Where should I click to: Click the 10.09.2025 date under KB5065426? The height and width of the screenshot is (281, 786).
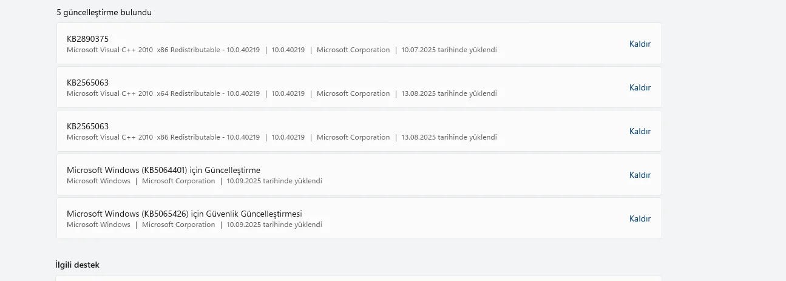point(274,225)
